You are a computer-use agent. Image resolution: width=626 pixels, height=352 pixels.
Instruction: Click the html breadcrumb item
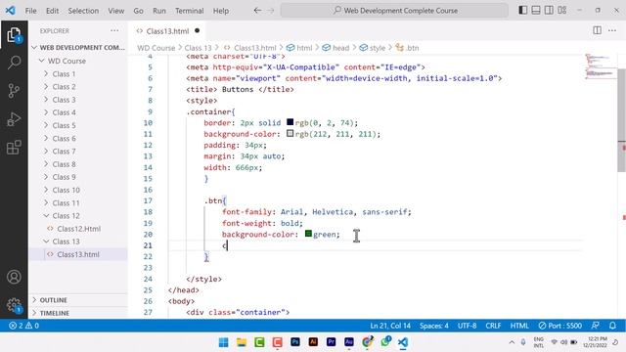299,48
